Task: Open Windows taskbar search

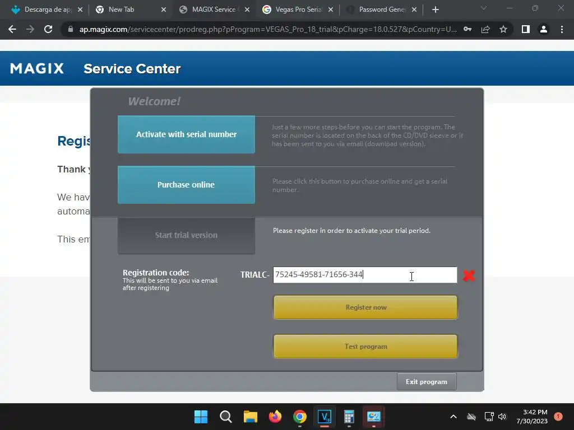Action: coord(225,417)
